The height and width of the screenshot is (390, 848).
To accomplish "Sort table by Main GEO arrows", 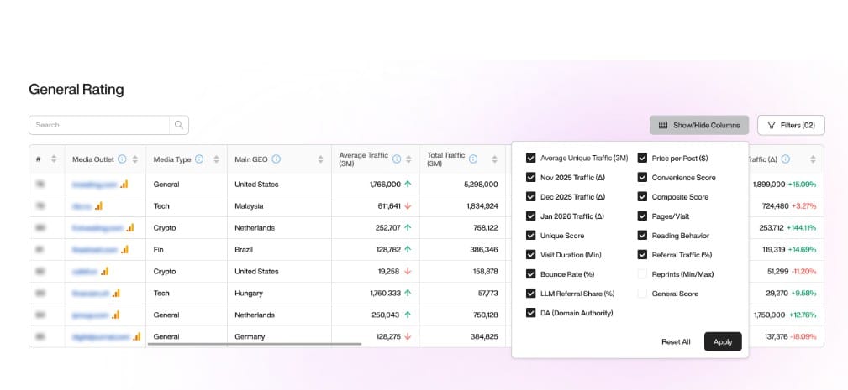I will pyautogui.click(x=319, y=159).
